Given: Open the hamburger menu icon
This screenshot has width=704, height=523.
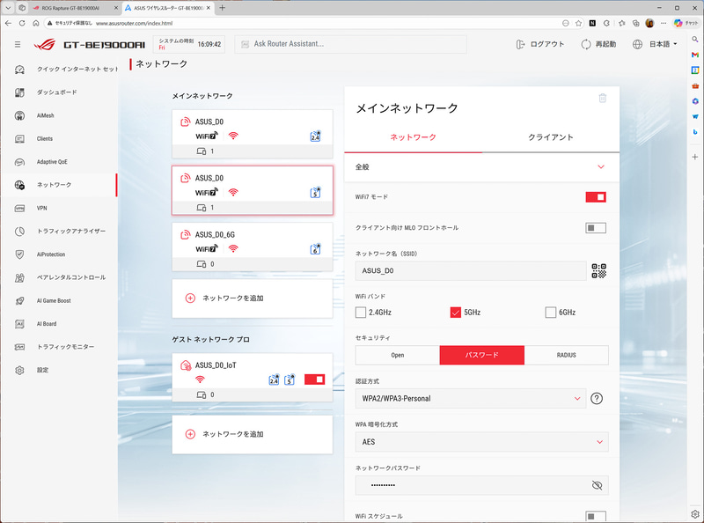Looking at the screenshot, I should click(18, 45).
